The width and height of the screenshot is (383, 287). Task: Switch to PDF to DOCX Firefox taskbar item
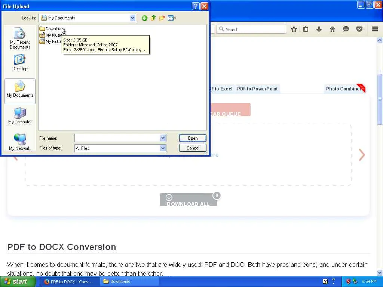coord(69,282)
